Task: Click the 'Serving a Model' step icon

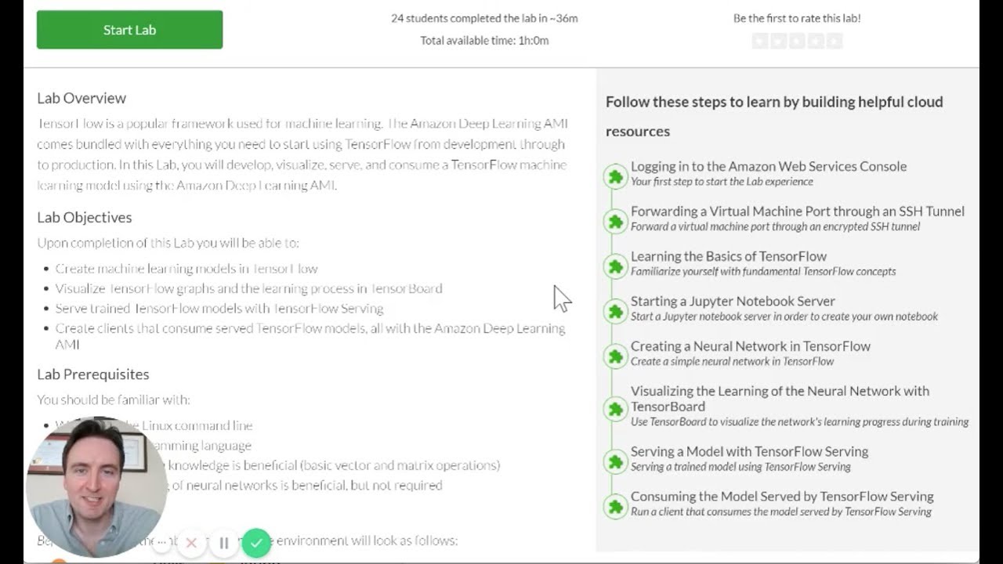Action: [x=615, y=461]
